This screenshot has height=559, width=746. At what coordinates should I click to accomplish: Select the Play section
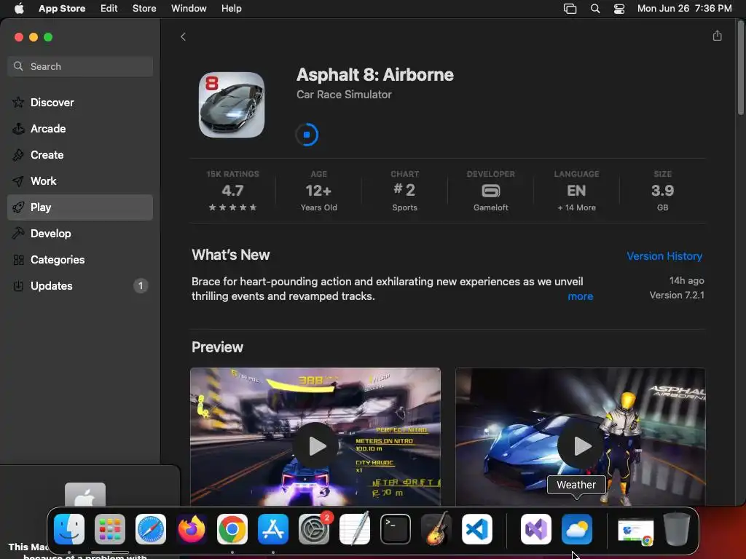point(80,207)
